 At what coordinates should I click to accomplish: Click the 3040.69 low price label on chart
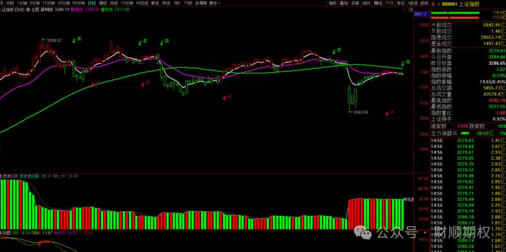point(360,112)
